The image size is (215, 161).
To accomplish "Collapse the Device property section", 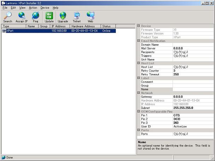I will pos(139,26).
